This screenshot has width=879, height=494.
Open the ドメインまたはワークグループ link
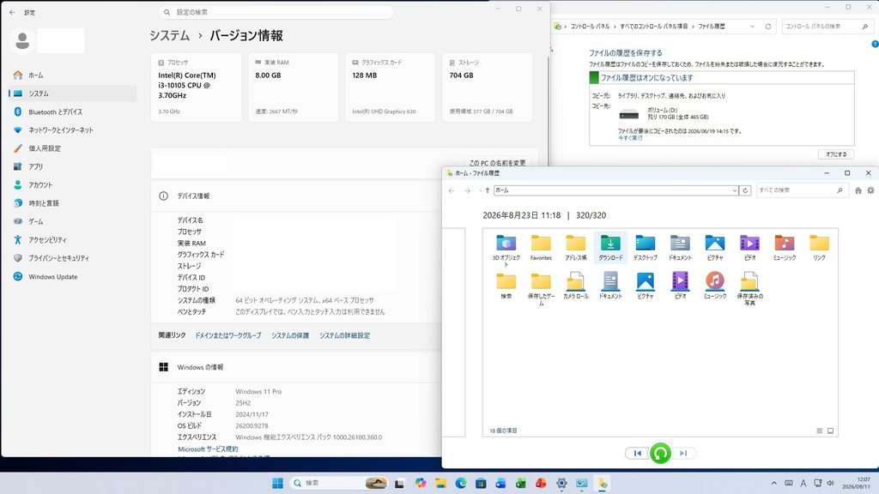[x=228, y=335]
